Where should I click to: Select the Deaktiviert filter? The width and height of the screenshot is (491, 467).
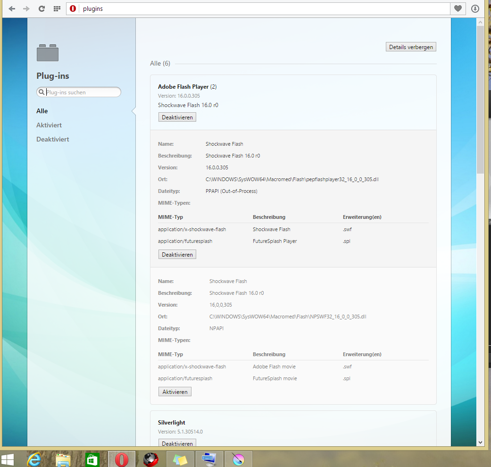point(53,139)
